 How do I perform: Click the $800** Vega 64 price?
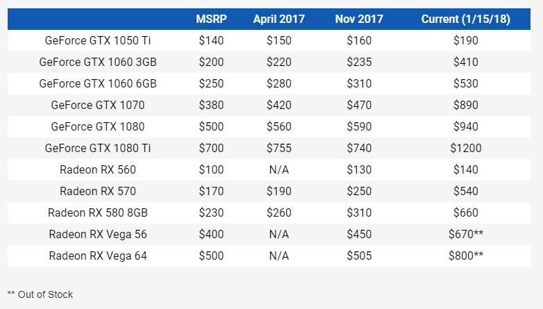click(465, 256)
